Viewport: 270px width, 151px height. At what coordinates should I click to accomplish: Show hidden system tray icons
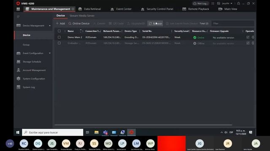coord(221,133)
